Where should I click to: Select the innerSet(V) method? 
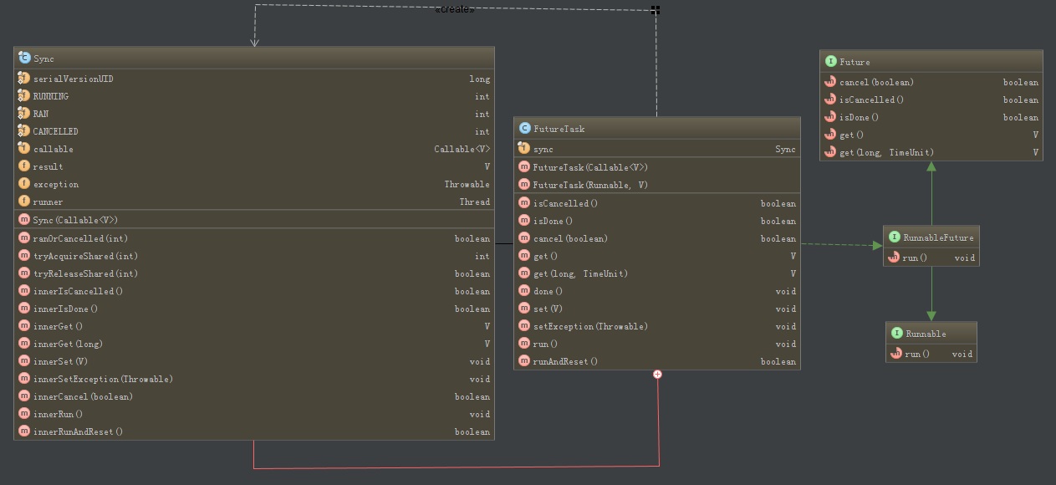254,361
